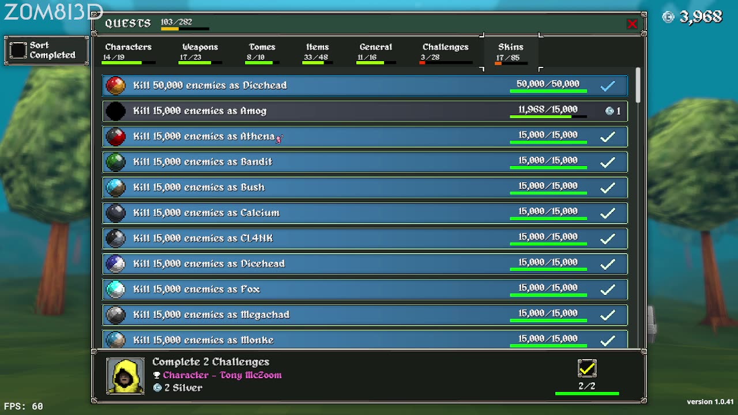Viewport: 738px width, 415px height.
Task: Click the Tony McZoom yellow hooded portrait
Action: (x=126, y=376)
